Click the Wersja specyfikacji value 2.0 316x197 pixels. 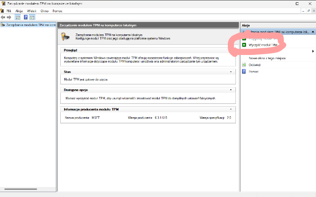pyautogui.click(x=229, y=118)
